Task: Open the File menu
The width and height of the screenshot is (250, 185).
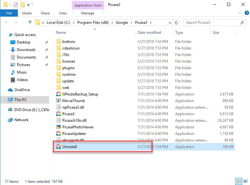Action: coord(9,13)
